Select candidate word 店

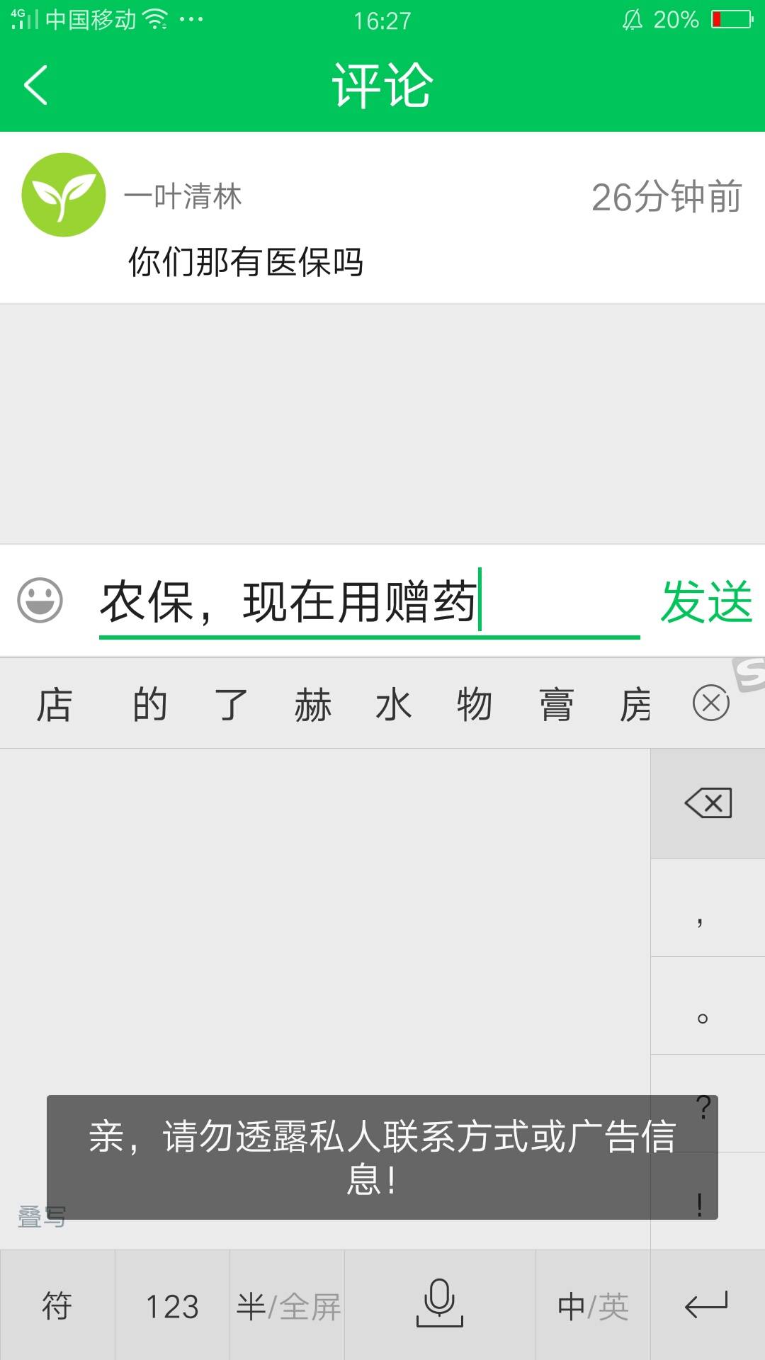55,705
